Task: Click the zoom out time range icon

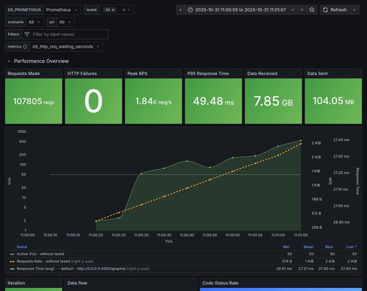Action: click(312, 10)
